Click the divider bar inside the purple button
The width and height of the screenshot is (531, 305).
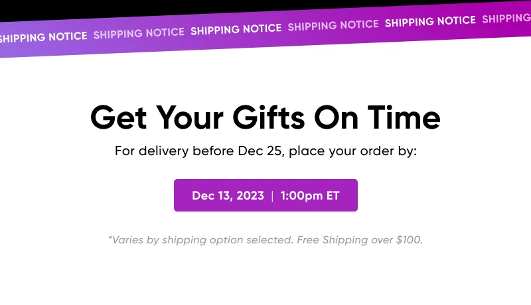[272, 196]
